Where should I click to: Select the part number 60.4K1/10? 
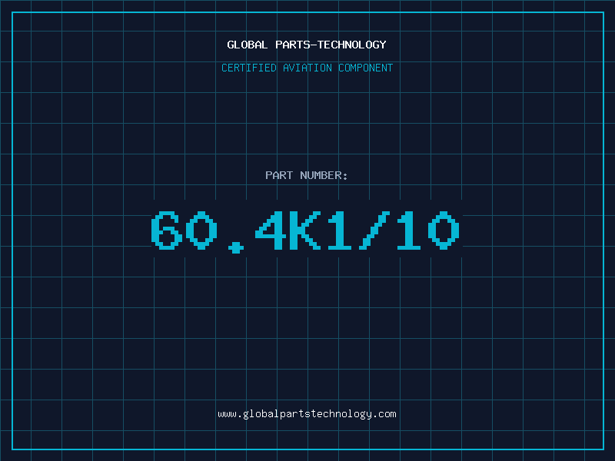[305, 231]
